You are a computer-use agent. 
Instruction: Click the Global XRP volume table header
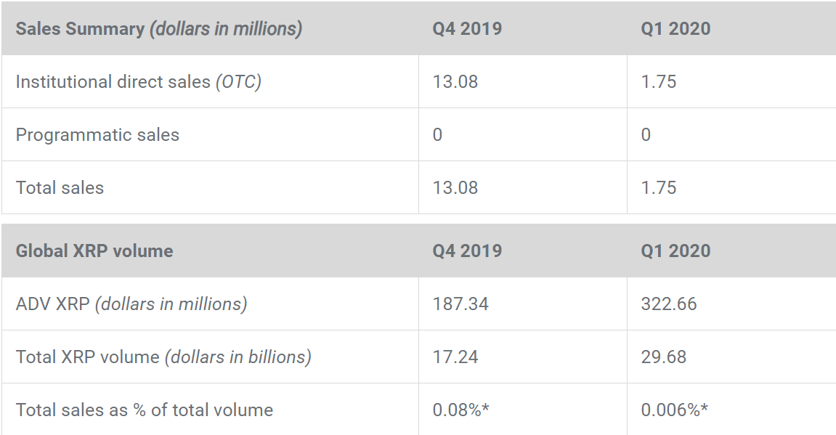pos(94,251)
